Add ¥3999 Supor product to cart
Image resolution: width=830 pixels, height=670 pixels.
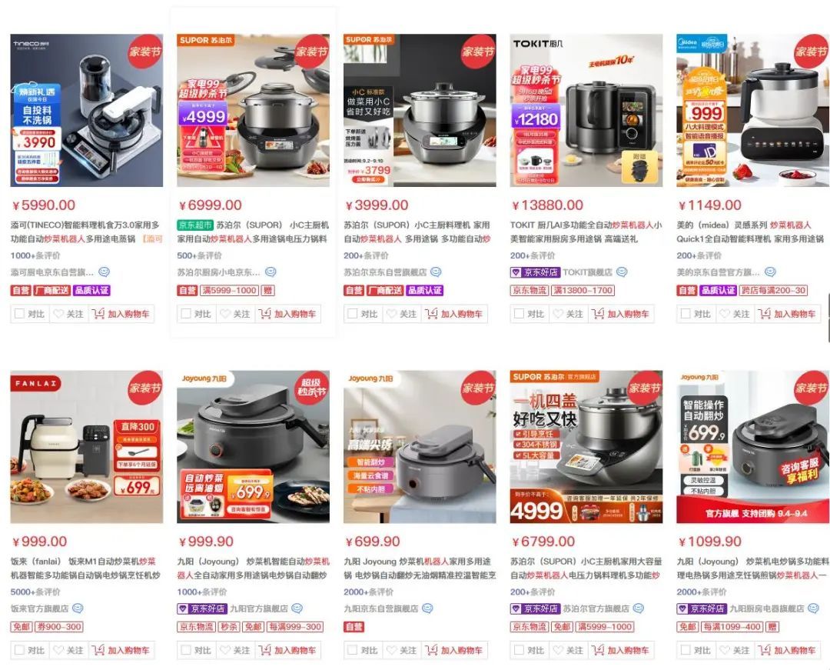(455, 314)
